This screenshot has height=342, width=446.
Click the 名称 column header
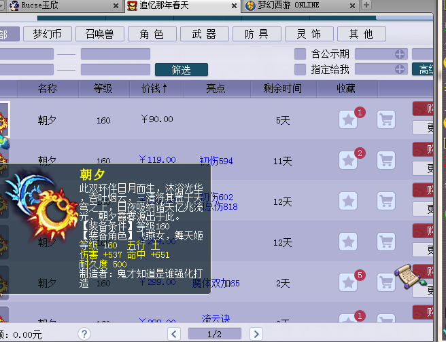pos(48,89)
